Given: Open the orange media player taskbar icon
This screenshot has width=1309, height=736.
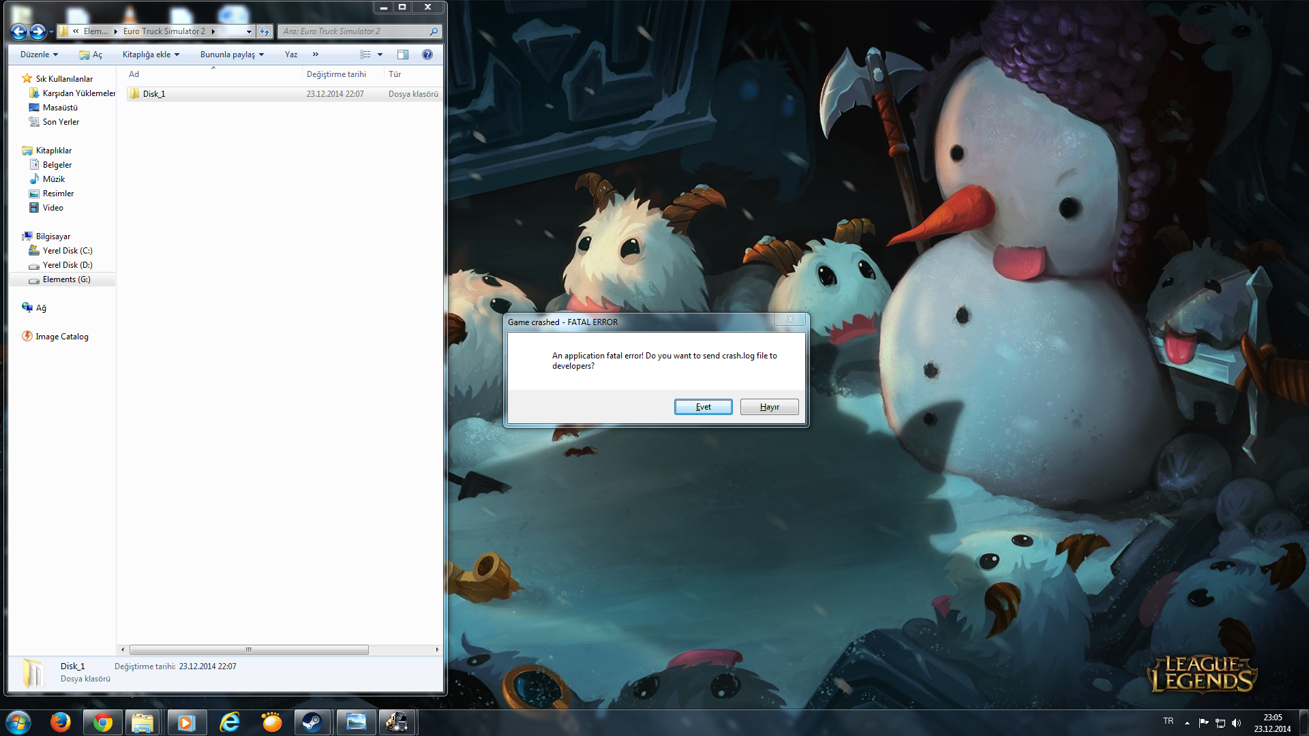Looking at the screenshot, I should pos(271,722).
